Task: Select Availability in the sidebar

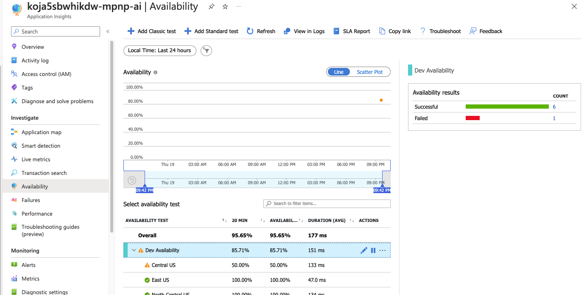Action: [x=56, y=186]
